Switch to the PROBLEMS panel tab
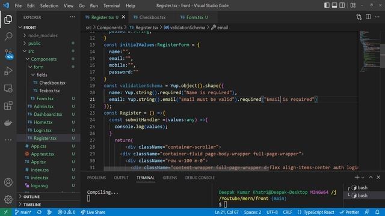Image resolution: width=385 pixels, height=216 pixels. [x=96, y=178]
